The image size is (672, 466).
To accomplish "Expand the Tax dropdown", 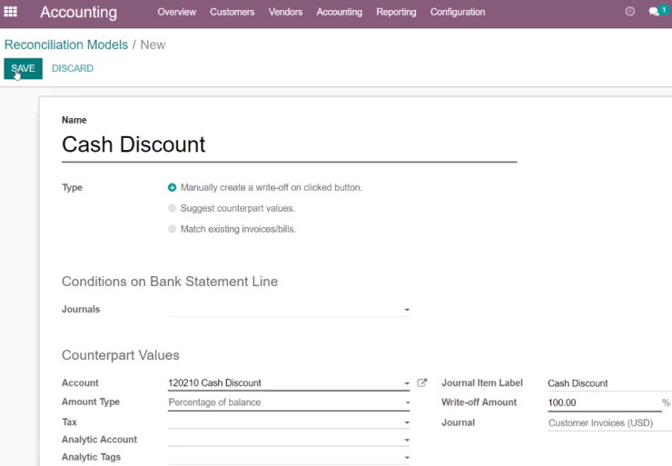I will tap(289, 421).
